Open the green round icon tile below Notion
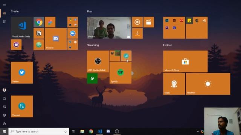 pos(39,45)
